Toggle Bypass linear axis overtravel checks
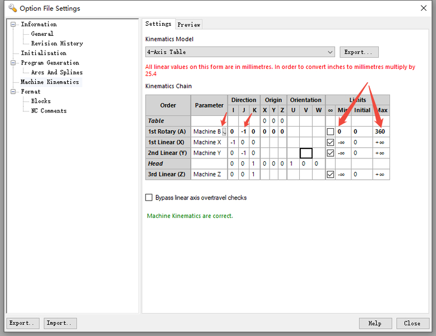 coord(149,198)
